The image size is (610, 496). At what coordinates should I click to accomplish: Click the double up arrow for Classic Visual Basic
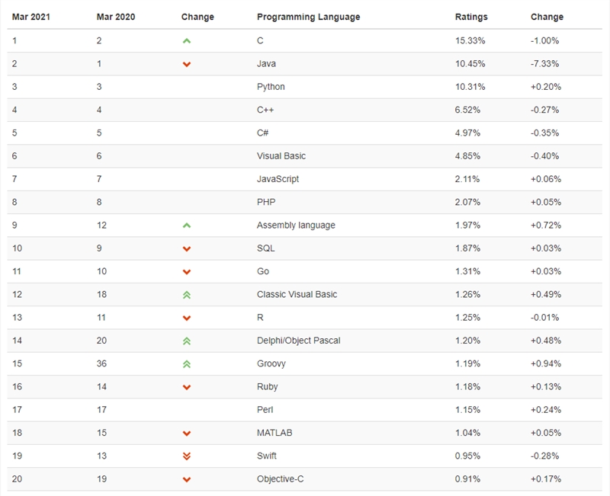coord(187,295)
